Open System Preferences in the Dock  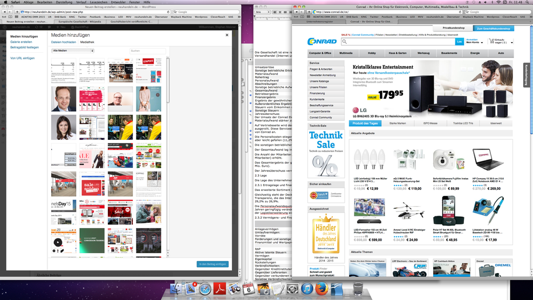pyautogui.click(x=292, y=289)
